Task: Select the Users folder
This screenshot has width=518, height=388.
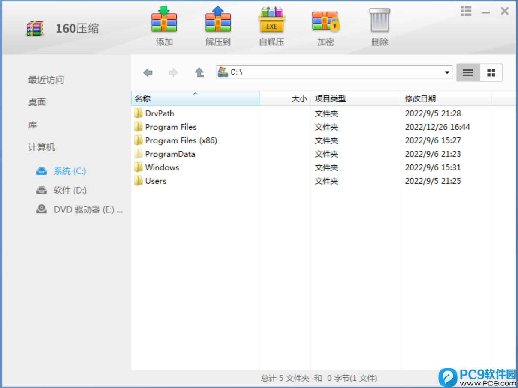Action: click(156, 181)
